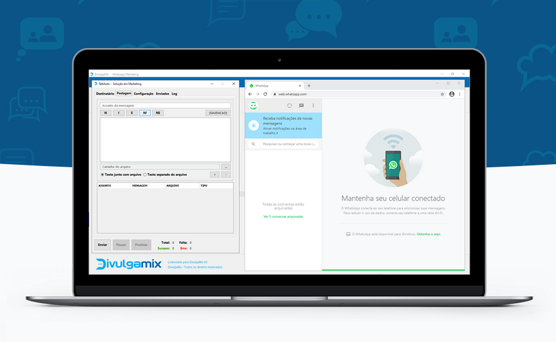Switch to the Enviados tab
The height and width of the screenshot is (342, 556).
(x=162, y=94)
